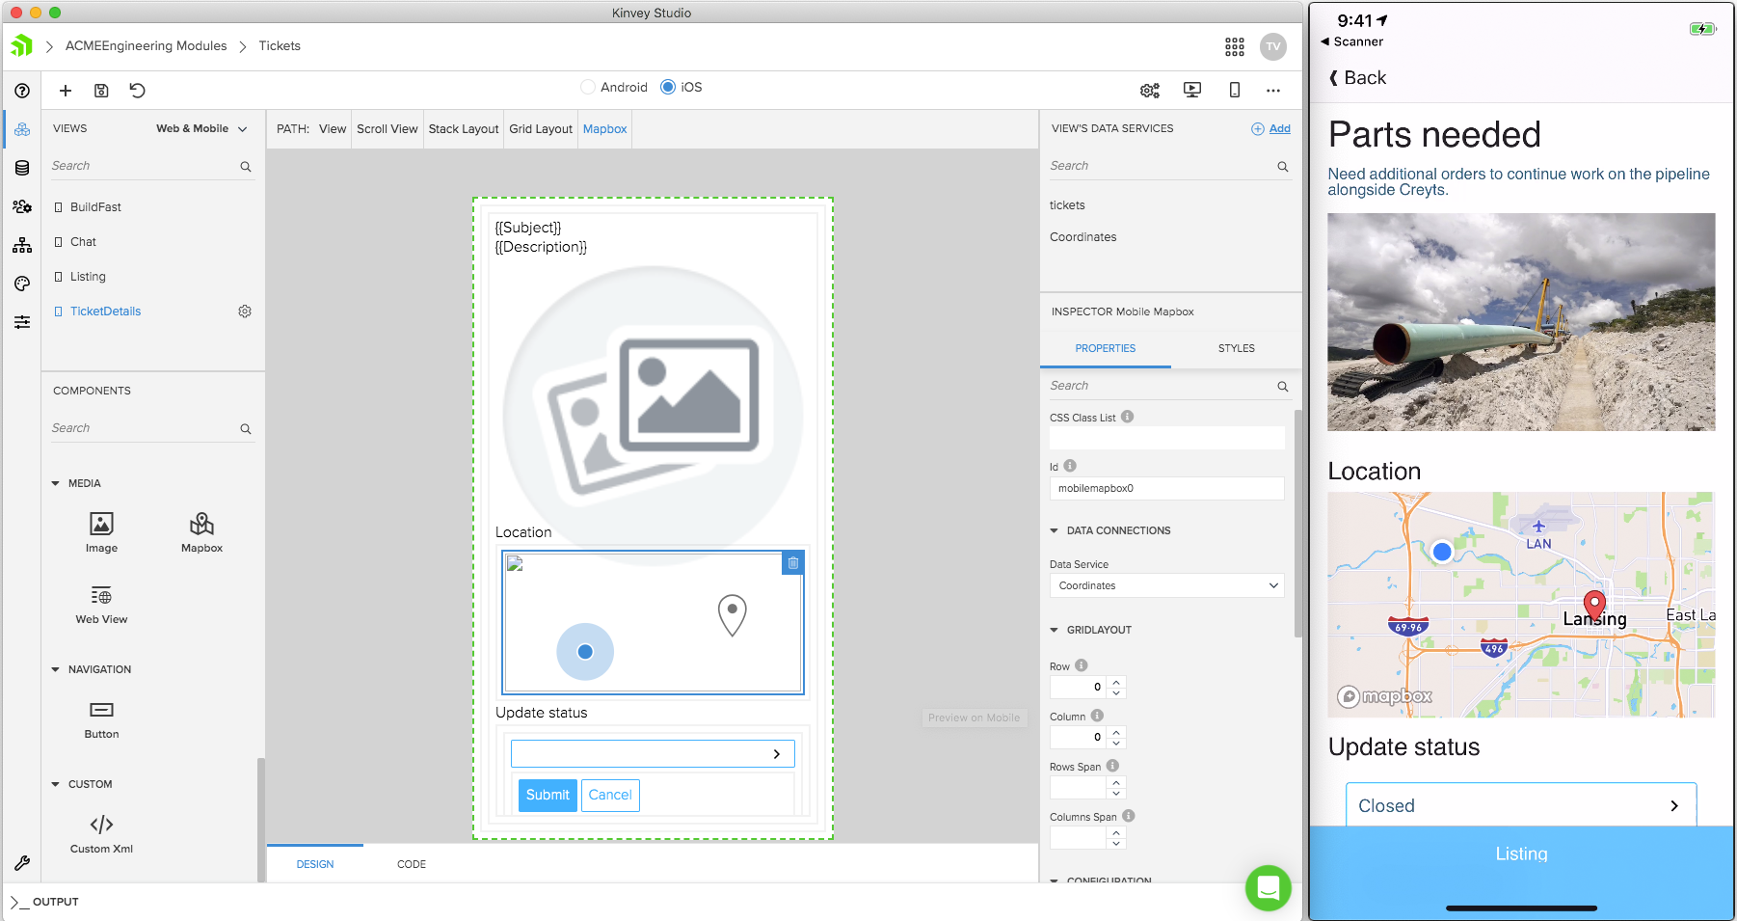The height and width of the screenshot is (921, 1737).
Task: Switch to the CODE tab
Action: (411, 864)
